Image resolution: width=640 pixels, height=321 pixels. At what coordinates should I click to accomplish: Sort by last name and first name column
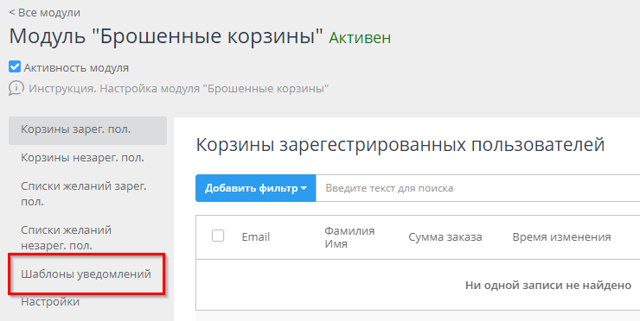[349, 237]
